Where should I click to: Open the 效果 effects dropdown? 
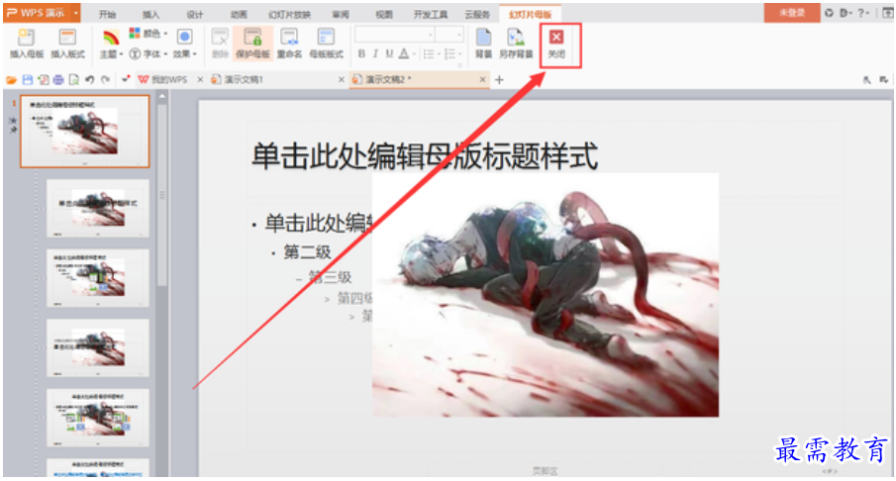(184, 44)
